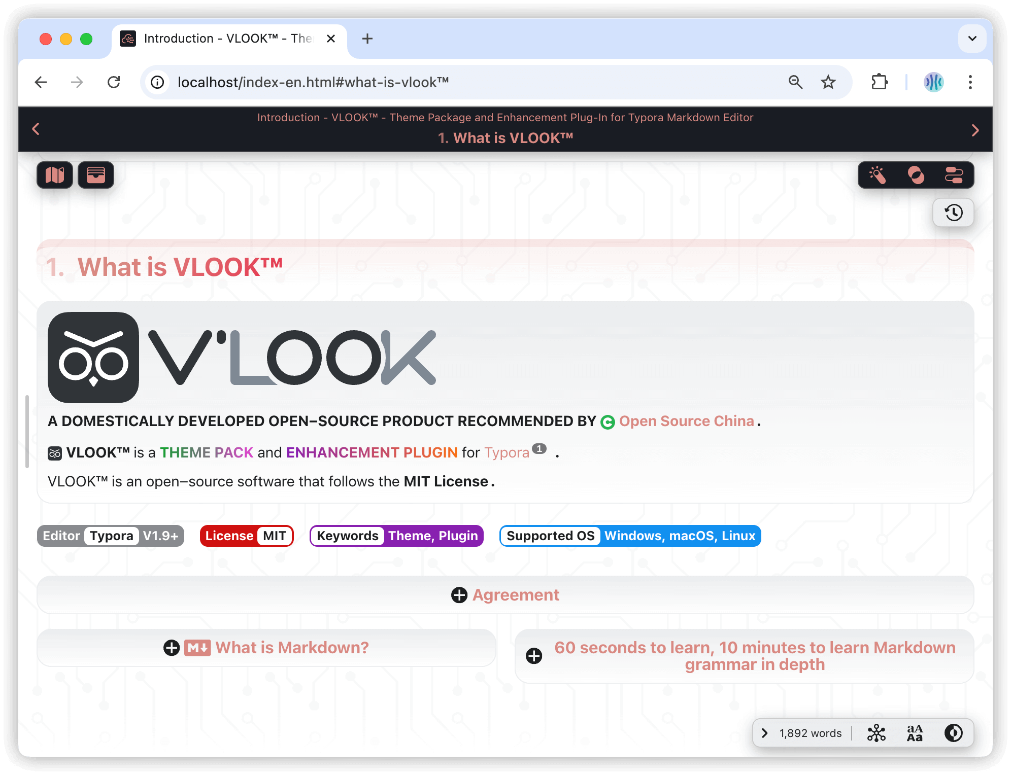Image resolution: width=1011 pixels, height=775 pixels.
Task: Click the VLOOK card/panel toggle icon
Action: coord(95,174)
